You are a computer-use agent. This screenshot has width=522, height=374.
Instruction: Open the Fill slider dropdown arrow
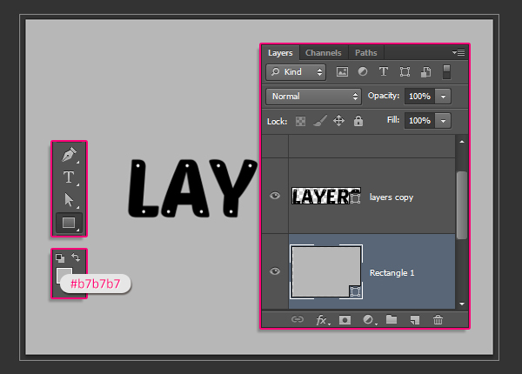pyautogui.click(x=443, y=121)
